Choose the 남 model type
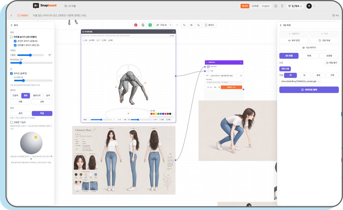 click(x=304, y=75)
